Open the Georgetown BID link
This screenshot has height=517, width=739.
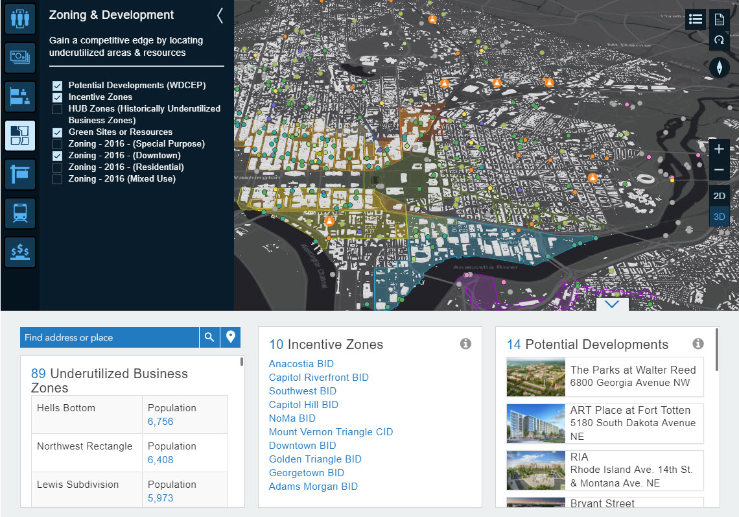point(307,473)
